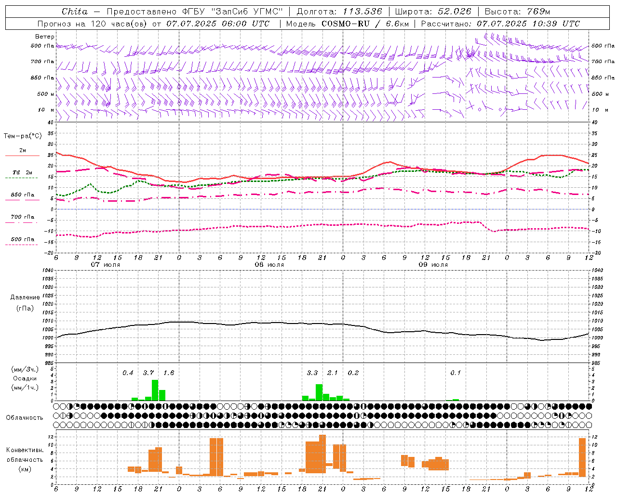Click the "500 гПа" temperature legend entry
The height and width of the screenshot is (493, 617).
point(22,239)
